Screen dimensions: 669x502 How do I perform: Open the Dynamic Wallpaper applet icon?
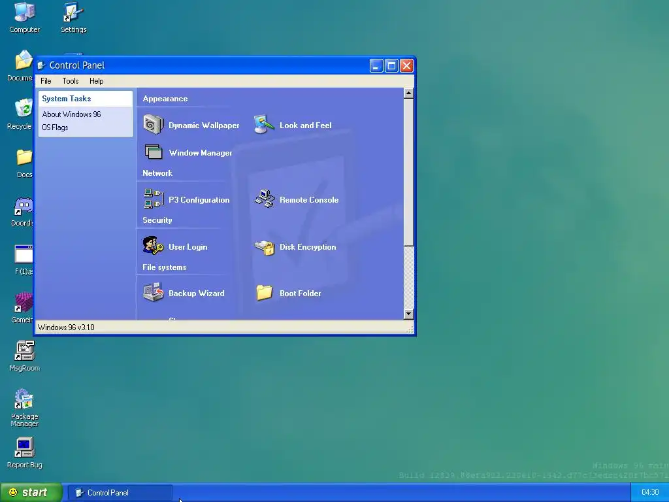(x=153, y=125)
